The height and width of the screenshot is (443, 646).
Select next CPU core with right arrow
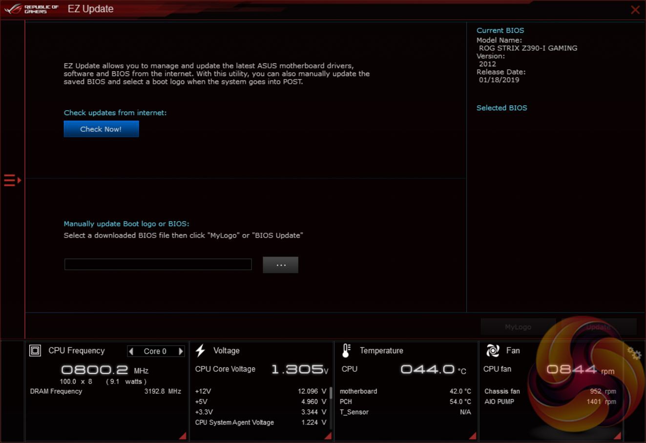(x=181, y=351)
